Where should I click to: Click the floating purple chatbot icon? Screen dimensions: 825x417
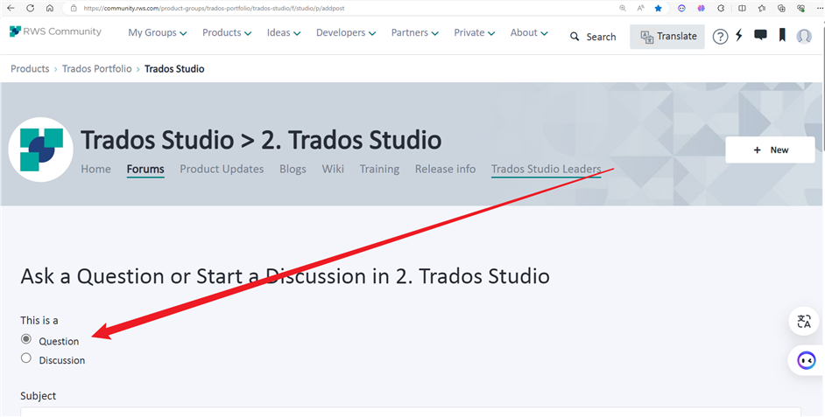pyautogui.click(x=806, y=360)
